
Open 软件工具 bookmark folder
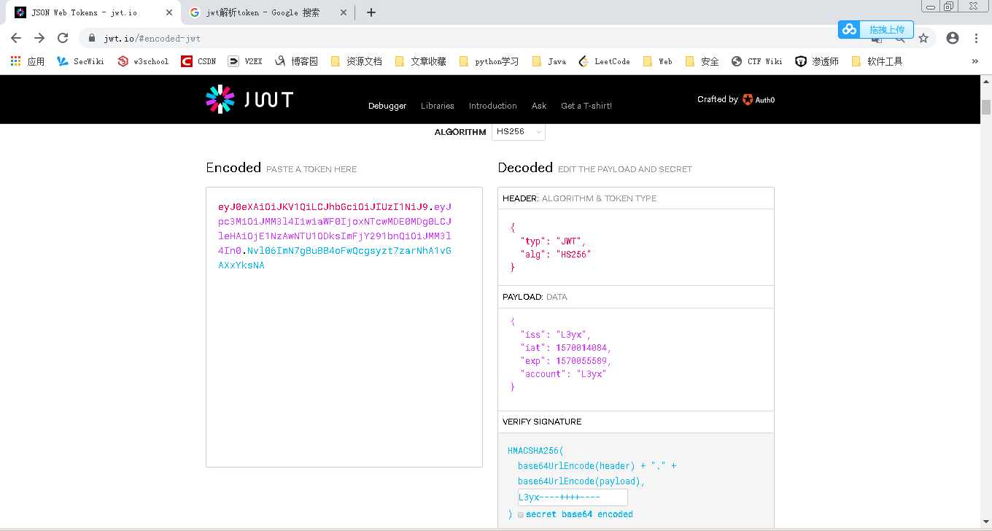click(x=877, y=61)
